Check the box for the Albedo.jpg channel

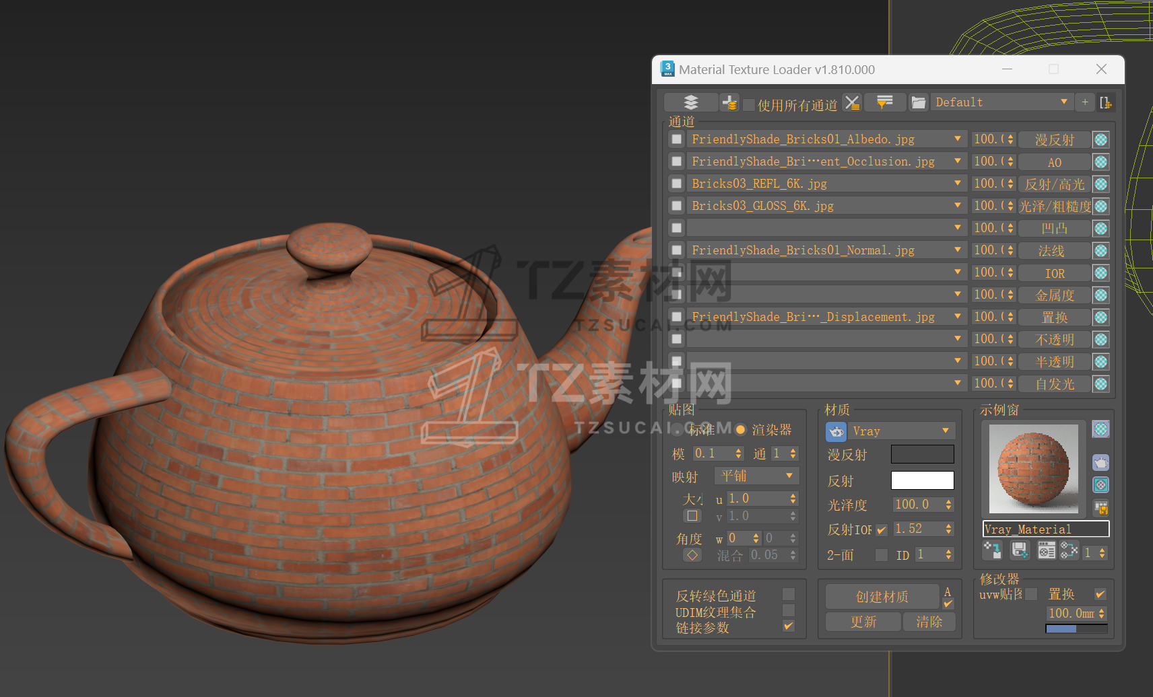click(x=677, y=139)
